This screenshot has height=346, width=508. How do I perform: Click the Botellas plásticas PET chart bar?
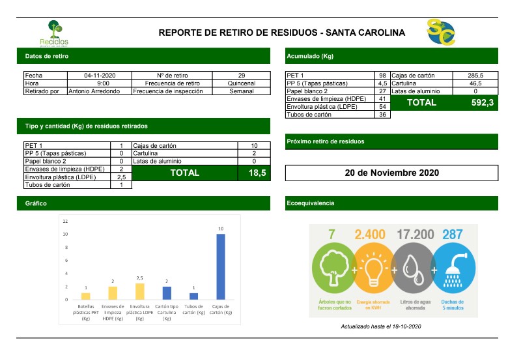[x=85, y=296]
